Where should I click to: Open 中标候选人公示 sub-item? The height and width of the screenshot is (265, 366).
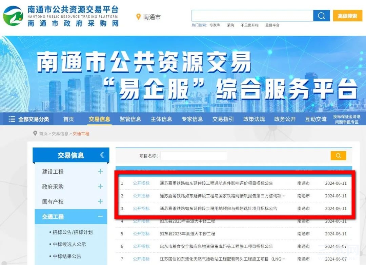coord(69,244)
